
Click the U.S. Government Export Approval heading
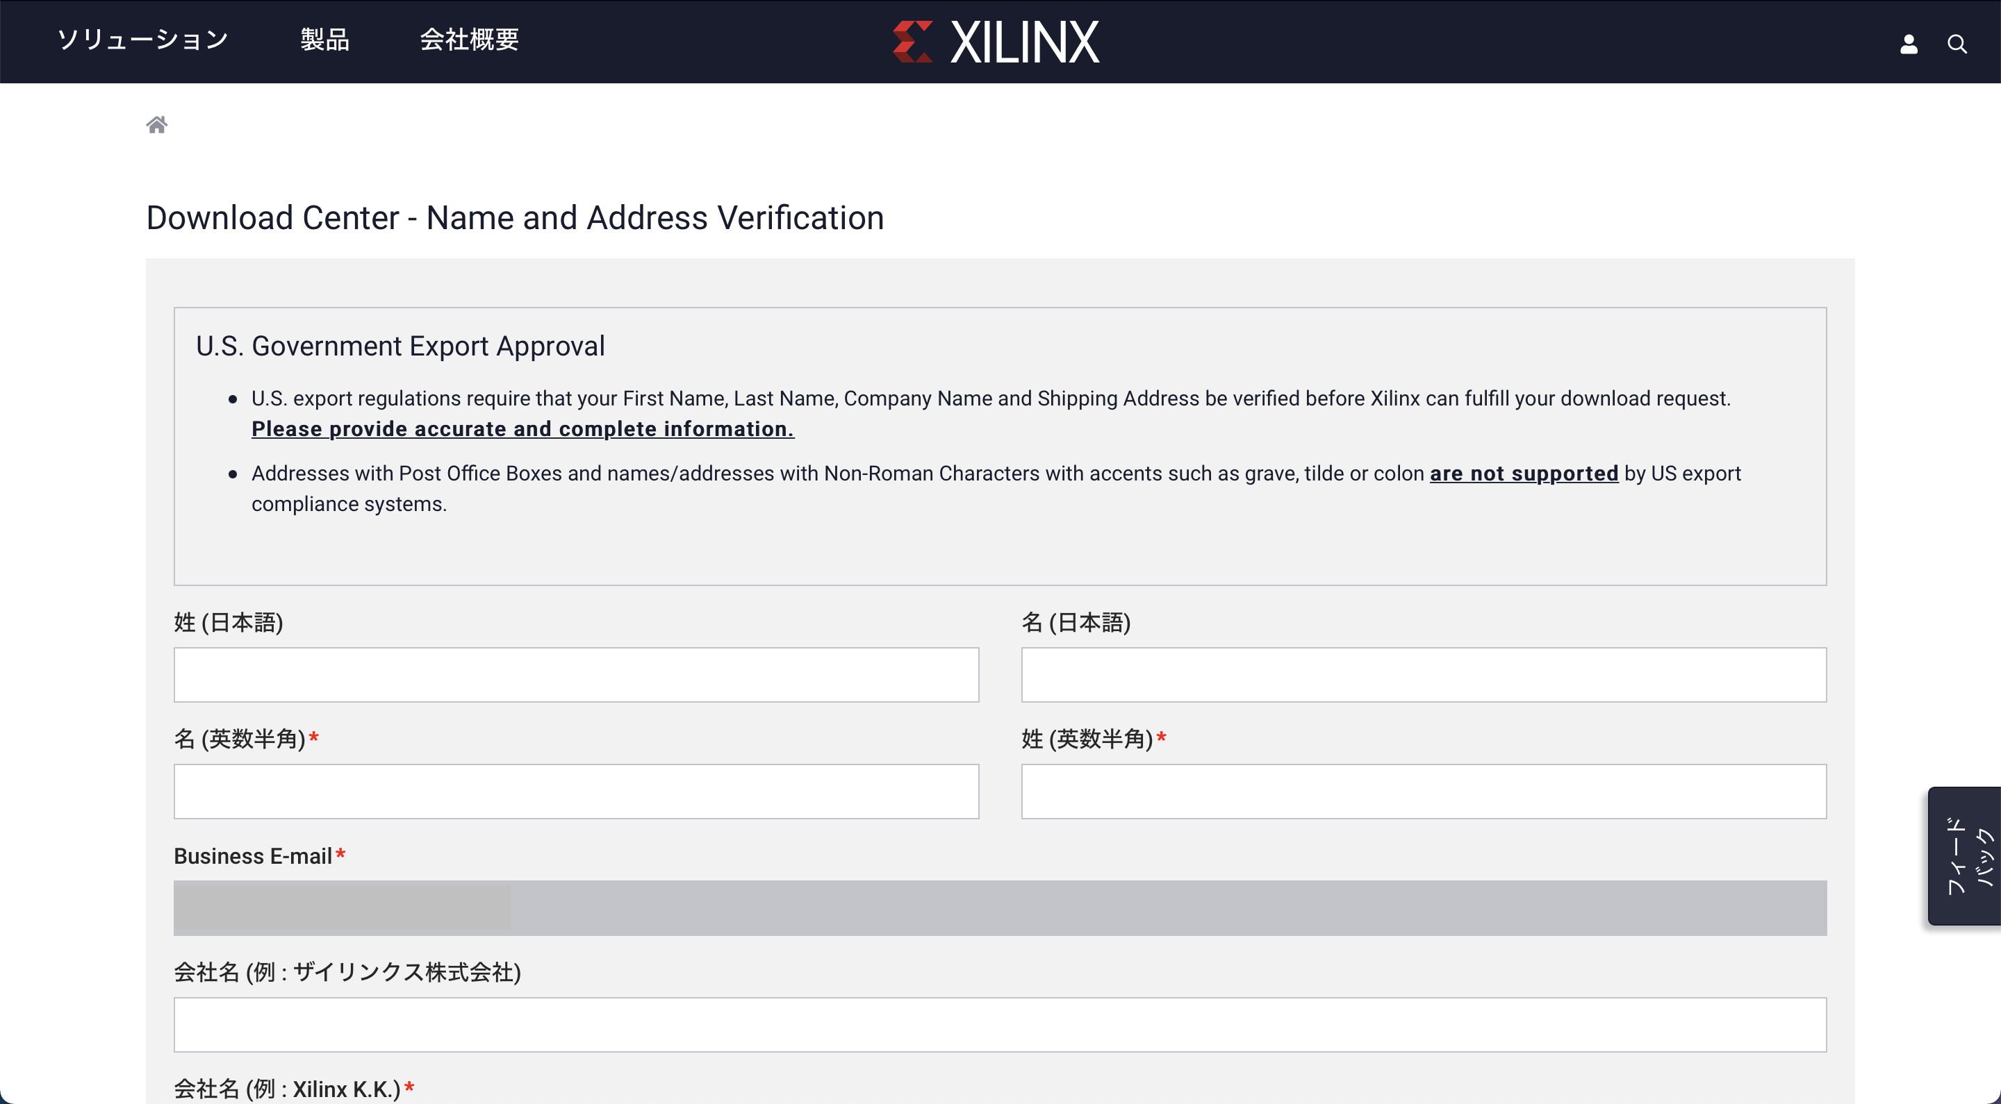pos(400,346)
